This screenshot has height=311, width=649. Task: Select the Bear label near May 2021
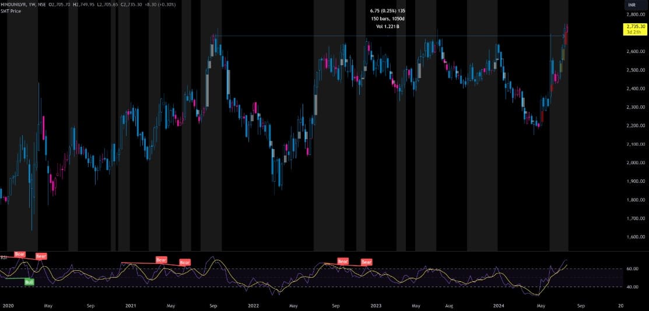click(x=185, y=263)
